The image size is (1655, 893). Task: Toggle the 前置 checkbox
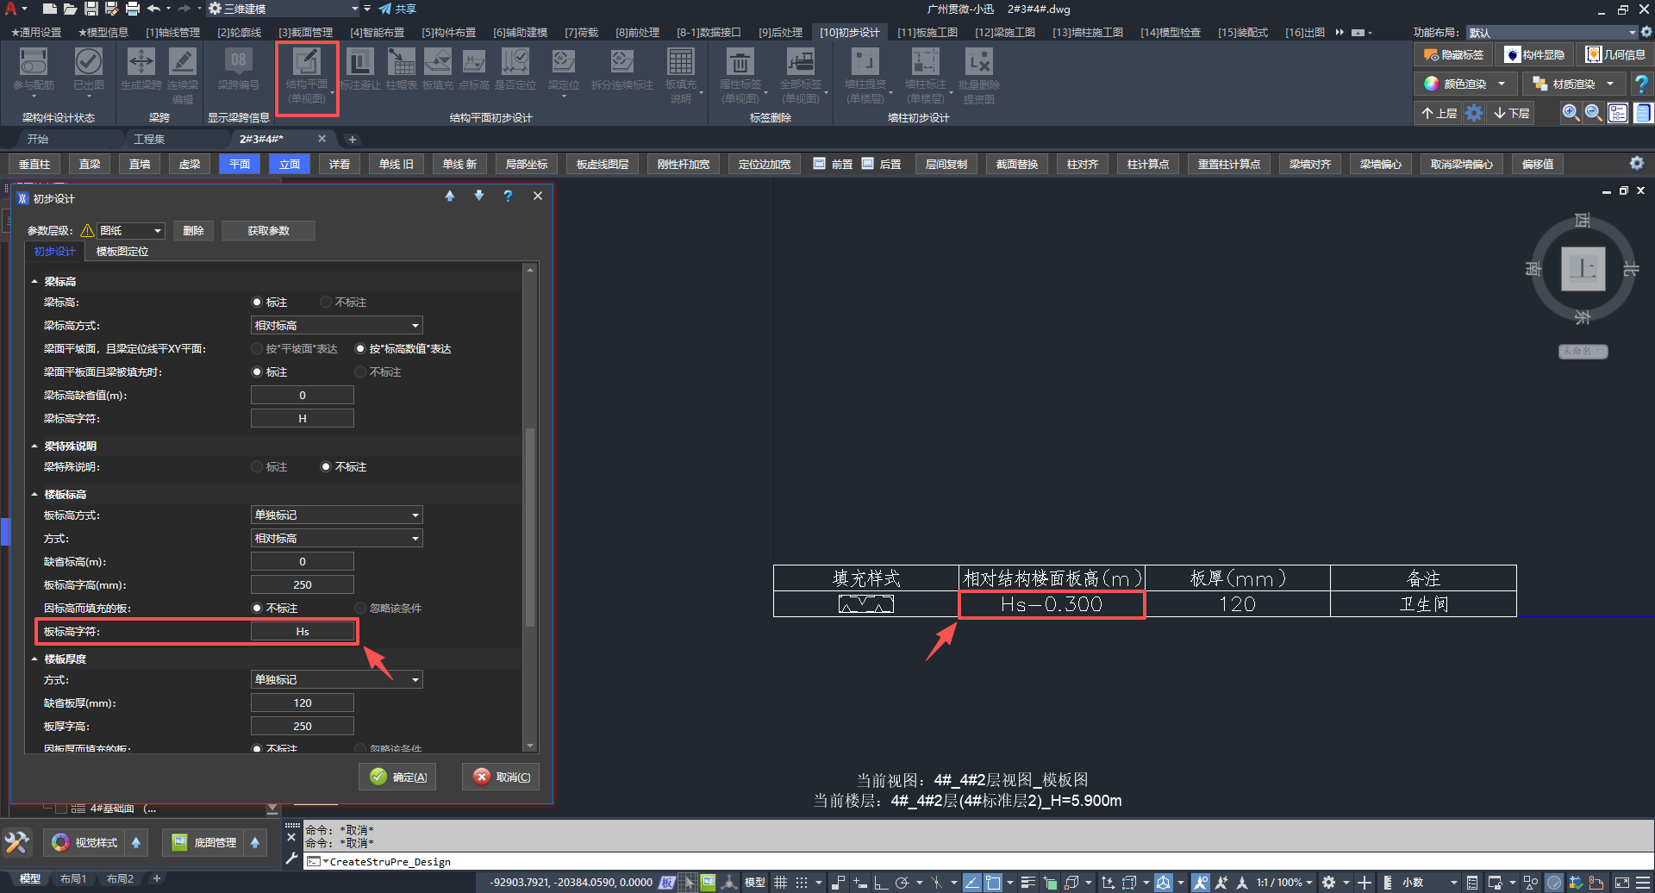[820, 164]
